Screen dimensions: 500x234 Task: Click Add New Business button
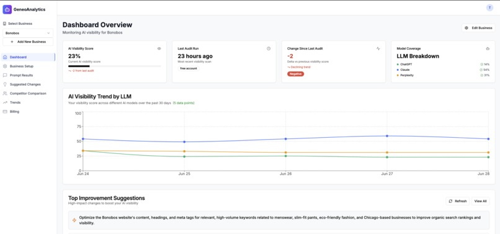click(28, 42)
